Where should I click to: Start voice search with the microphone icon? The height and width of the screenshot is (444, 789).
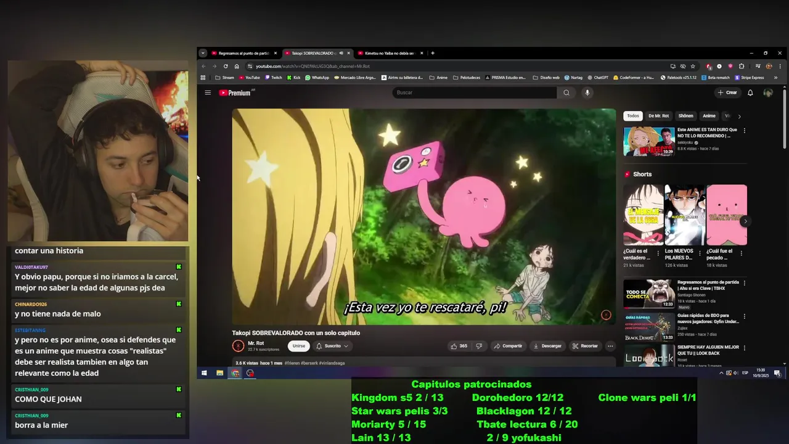pyautogui.click(x=587, y=92)
